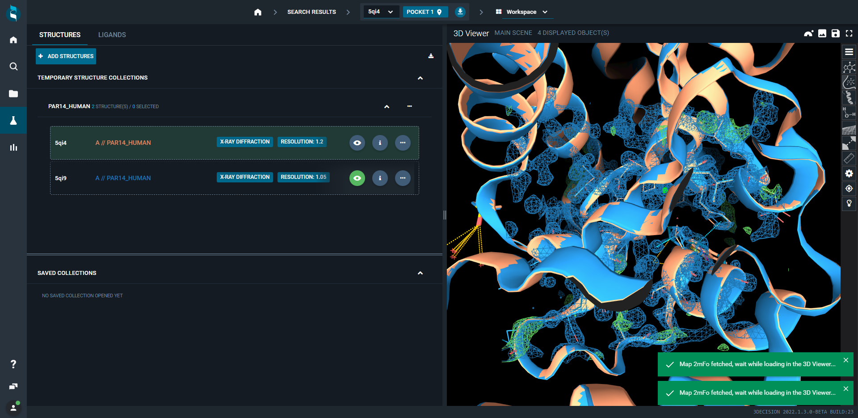Click X-Ray Diffraction badge of 5qi9
858x418 pixels.
tap(245, 177)
